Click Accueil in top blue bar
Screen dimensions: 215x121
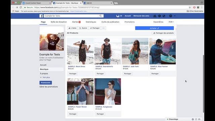(x=128, y=16)
